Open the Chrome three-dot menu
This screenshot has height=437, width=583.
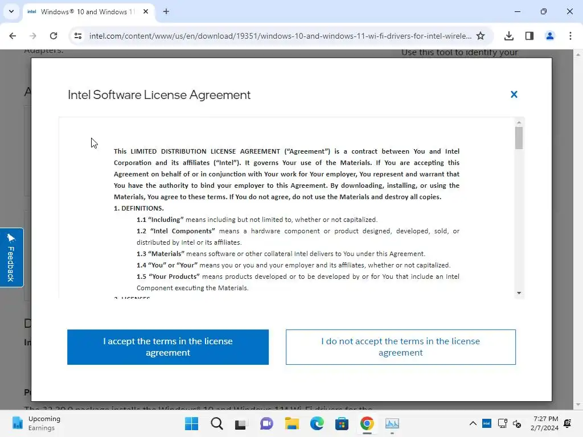pos(570,36)
